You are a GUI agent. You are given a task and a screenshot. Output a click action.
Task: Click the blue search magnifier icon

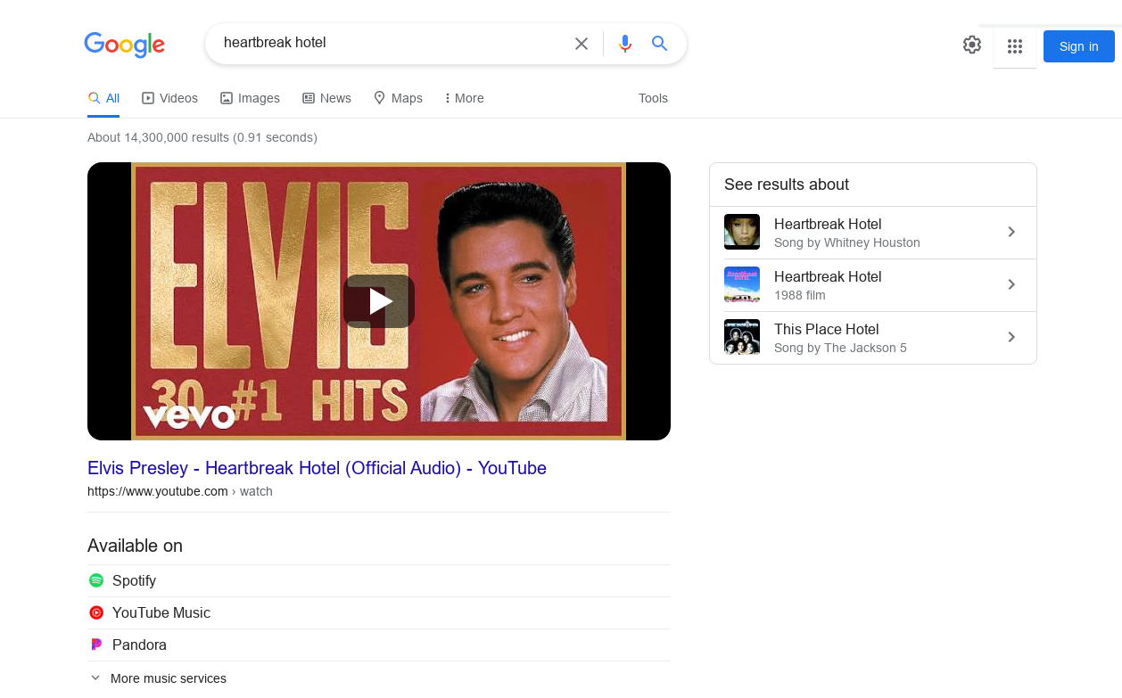click(660, 44)
